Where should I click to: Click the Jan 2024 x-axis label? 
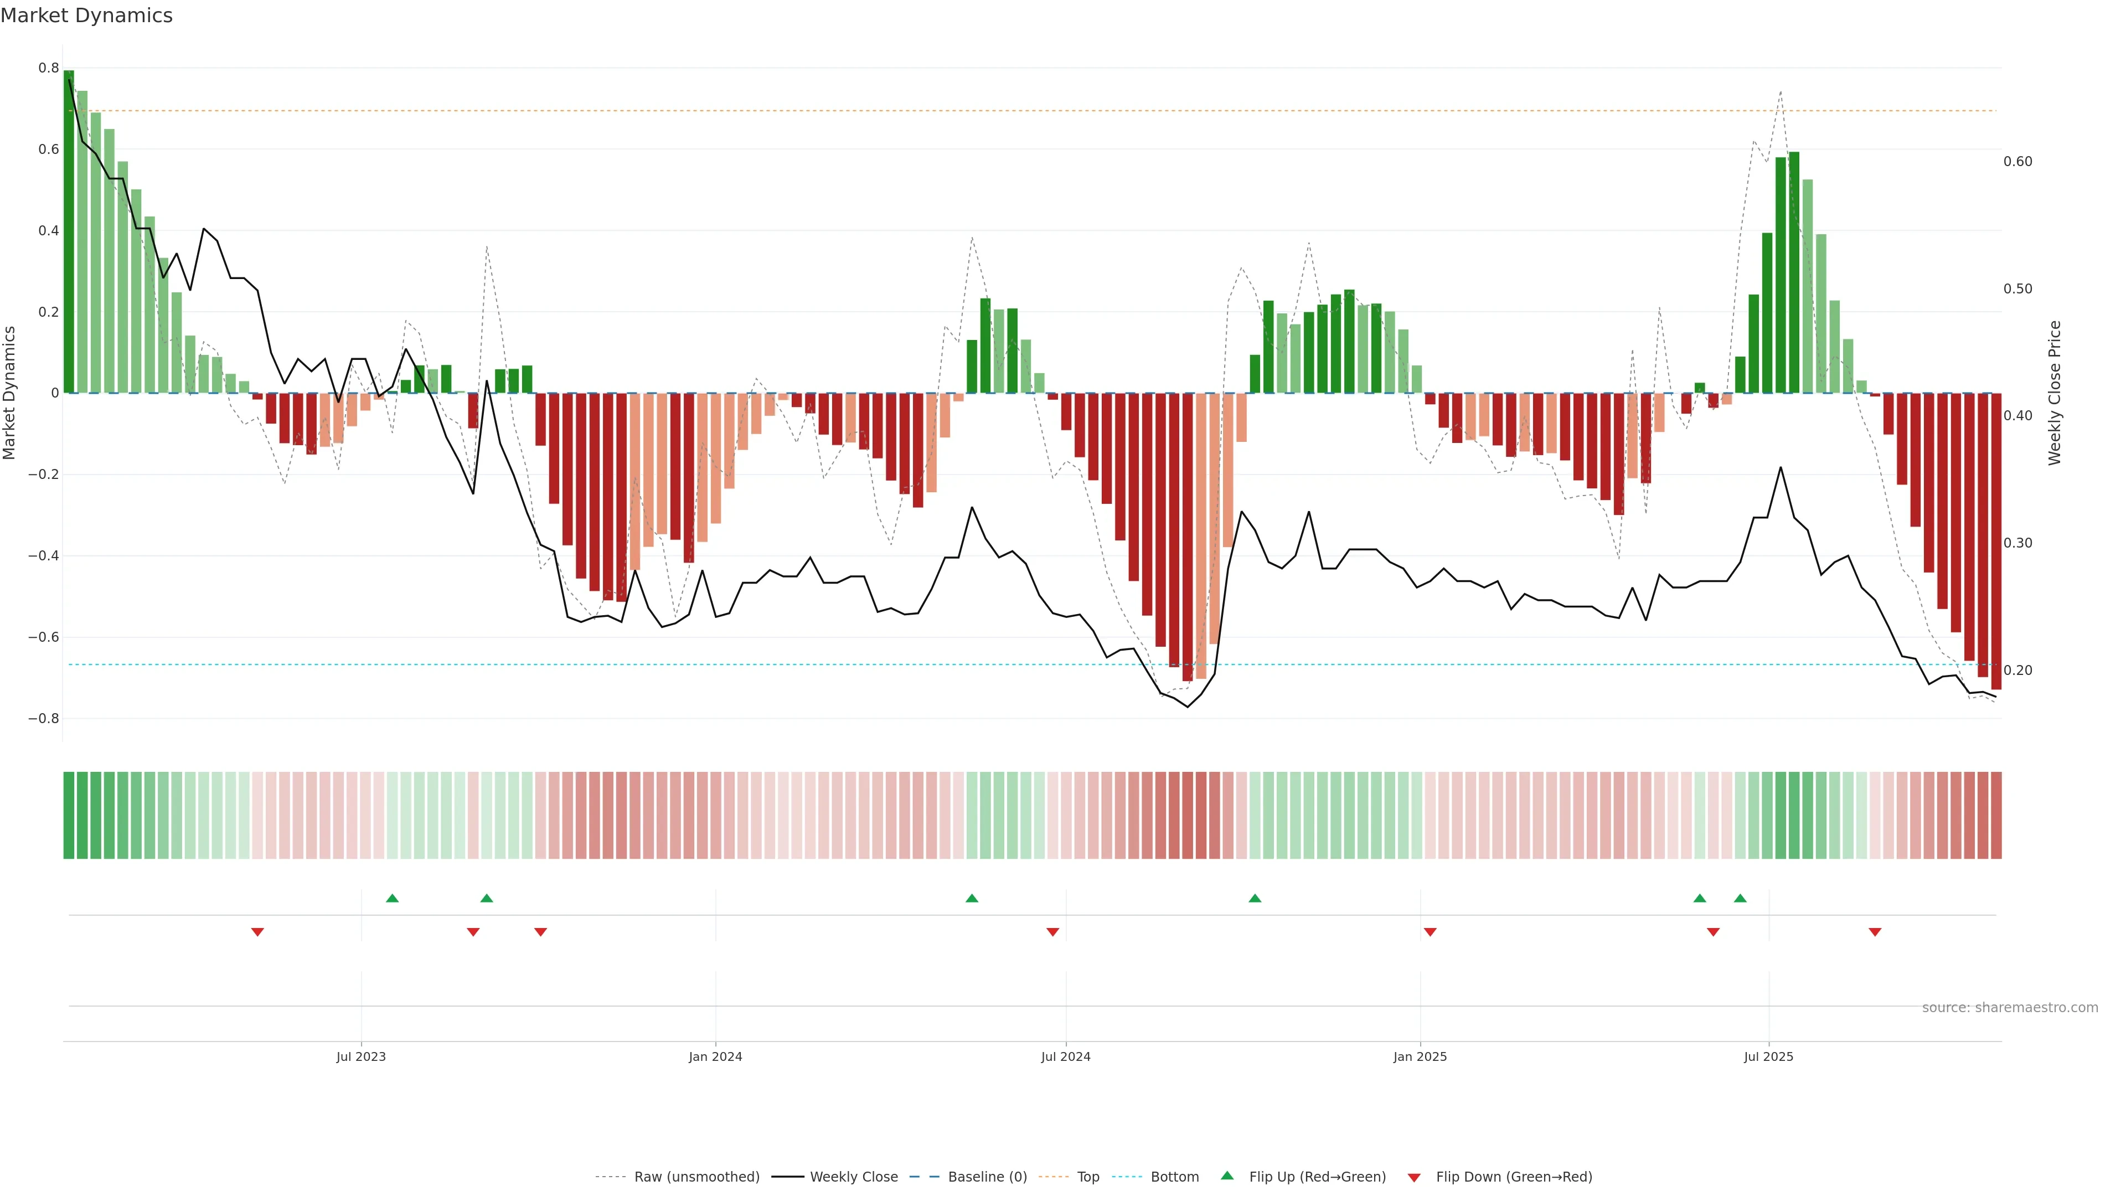point(715,1056)
